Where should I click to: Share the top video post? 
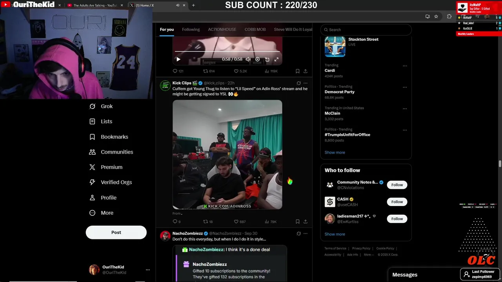306,71
